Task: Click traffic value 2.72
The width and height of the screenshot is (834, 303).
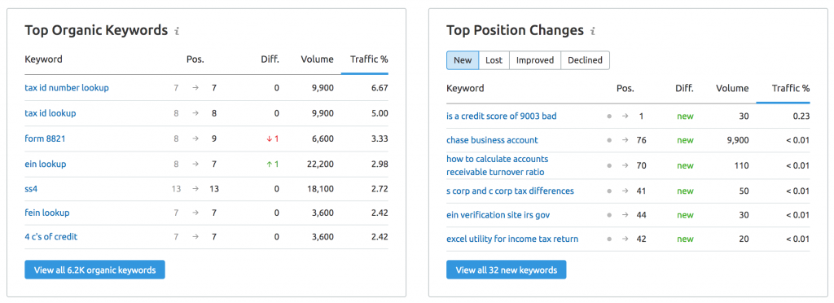Action: pyautogui.click(x=380, y=189)
